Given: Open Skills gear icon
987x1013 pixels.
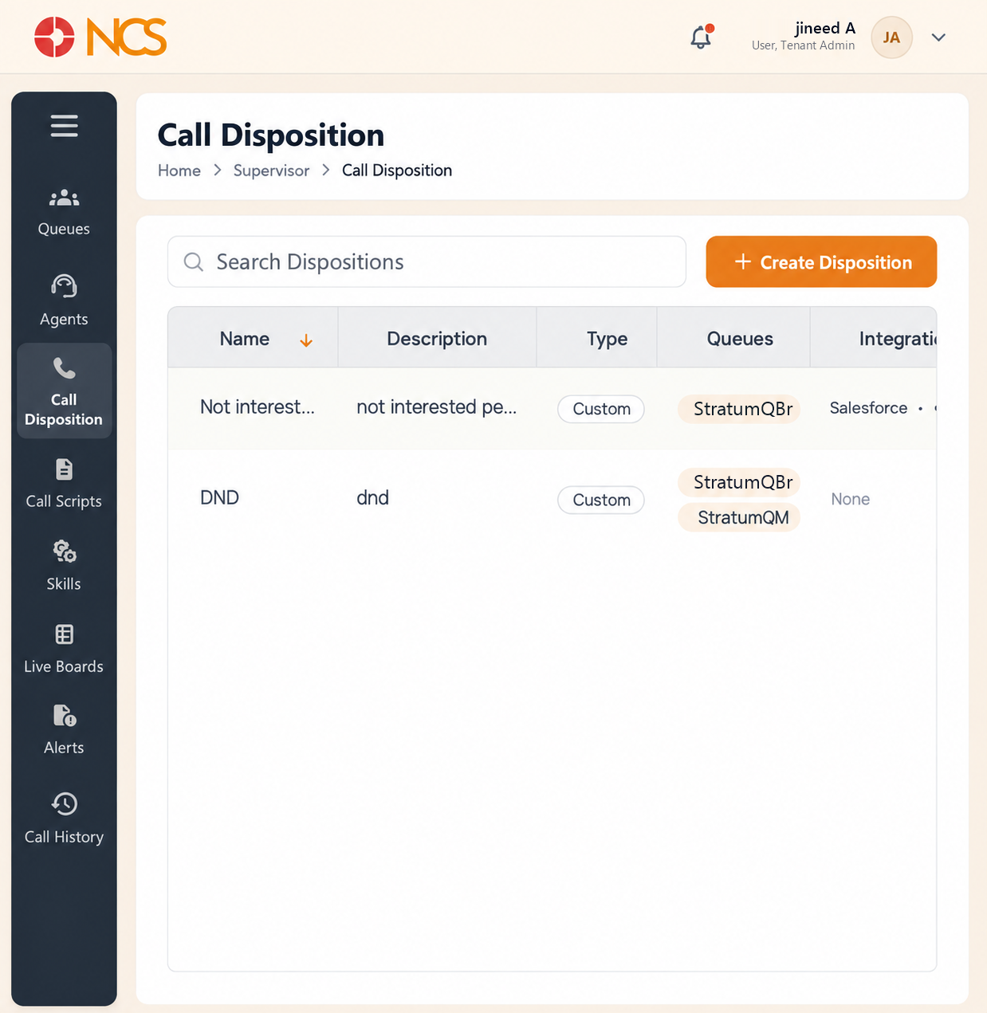Looking at the screenshot, I should [x=64, y=551].
